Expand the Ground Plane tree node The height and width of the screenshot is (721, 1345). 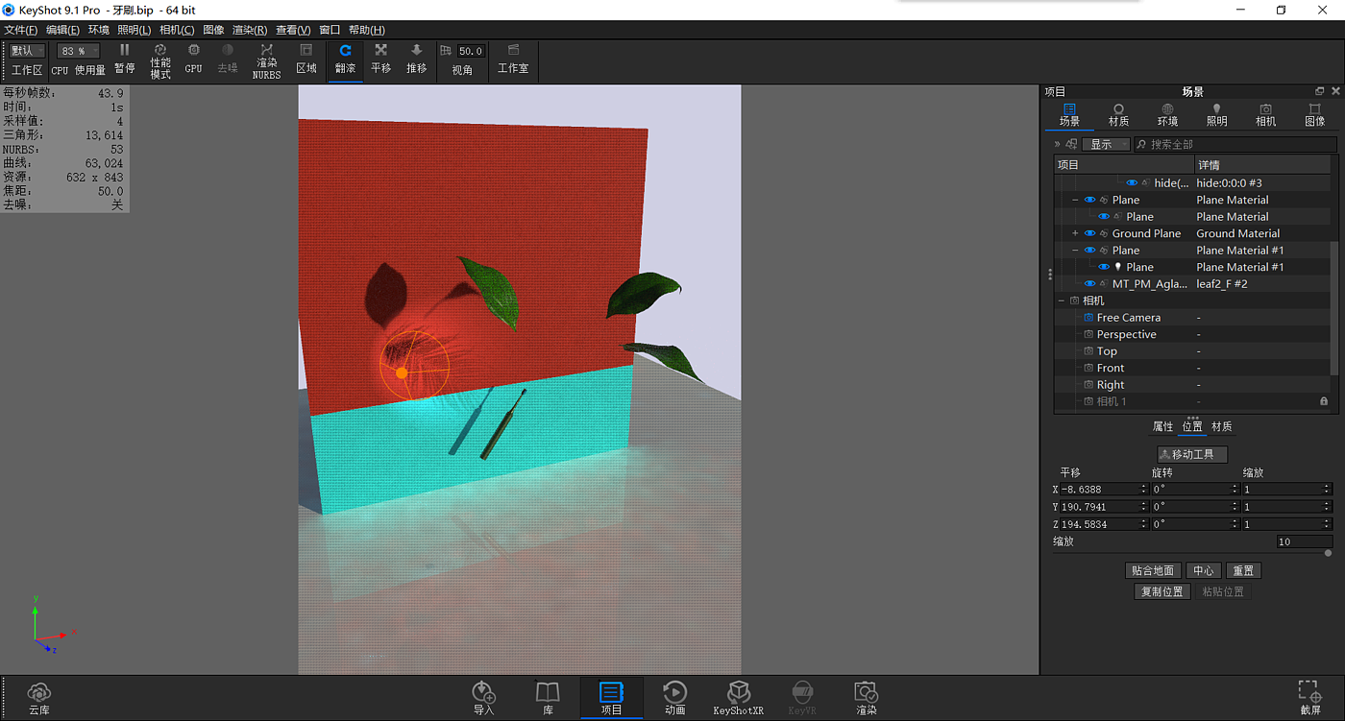click(x=1075, y=233)
